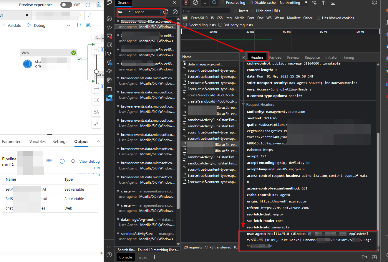Click the zoom to fit canvas button
The width and height of the screenshot is (388, 262).
96,100
